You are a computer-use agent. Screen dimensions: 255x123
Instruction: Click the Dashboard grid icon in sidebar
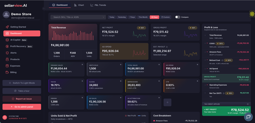(x=7, y=33)
